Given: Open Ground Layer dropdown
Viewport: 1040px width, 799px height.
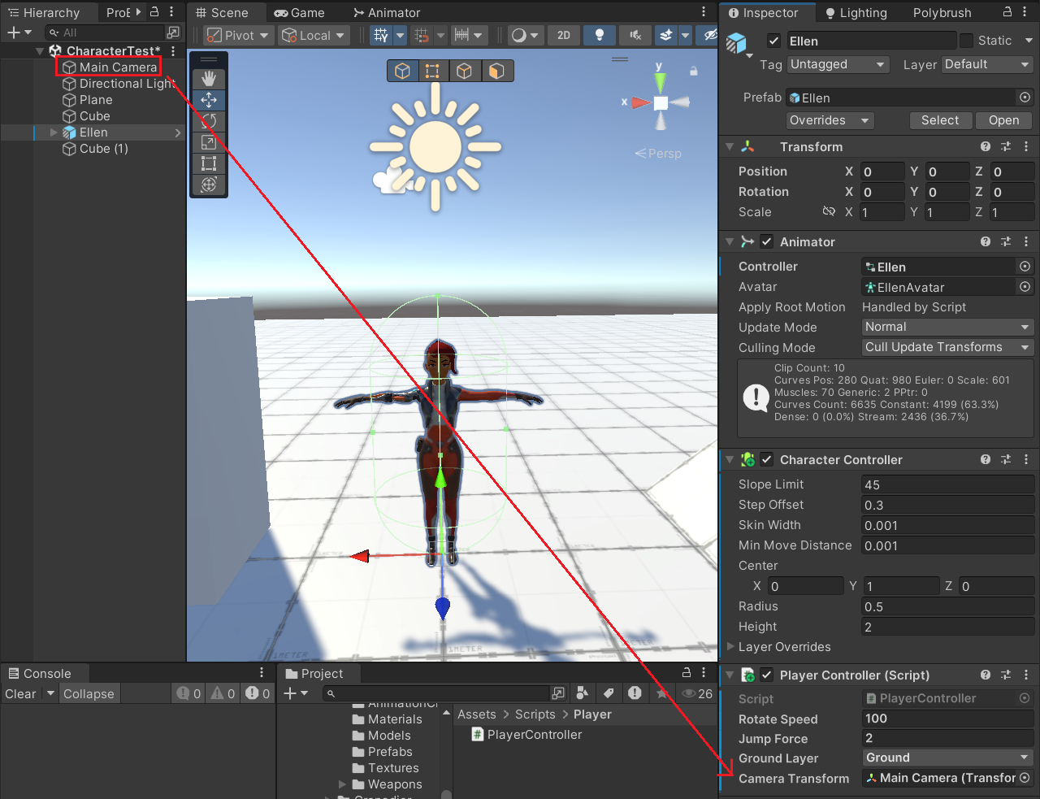Looking at the screenshot, I should 947,758.
